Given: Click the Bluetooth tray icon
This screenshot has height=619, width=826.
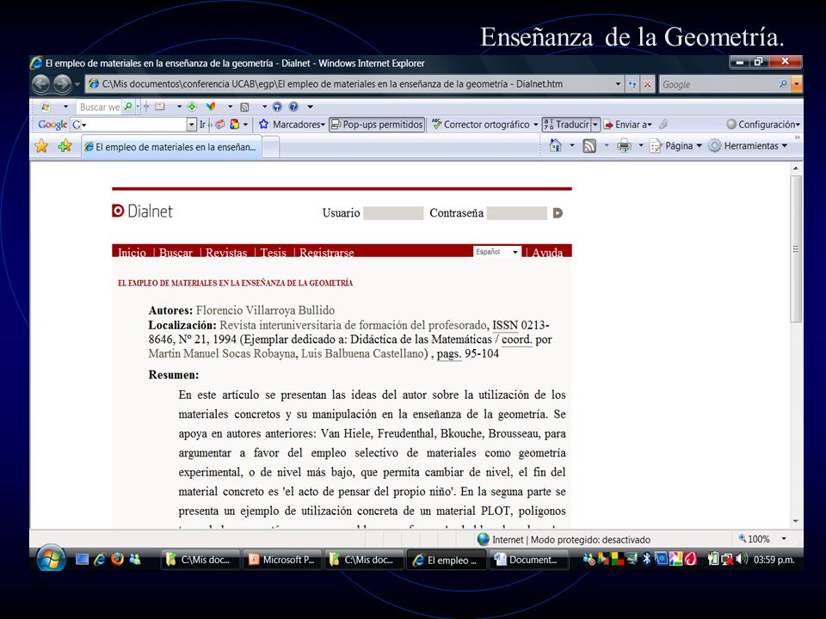Looking at the screenshot, I should coord(646,559).
